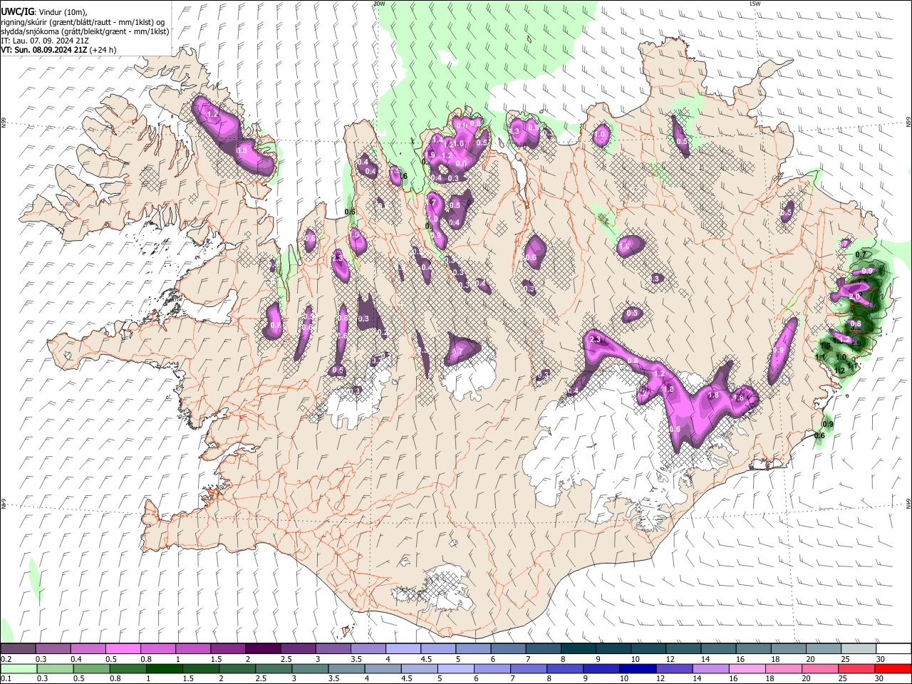The height and width of the screenshot is (684, 912).
Task: Click the black '0.9' rain value on southeast coast
Action: tap(828, 425)
